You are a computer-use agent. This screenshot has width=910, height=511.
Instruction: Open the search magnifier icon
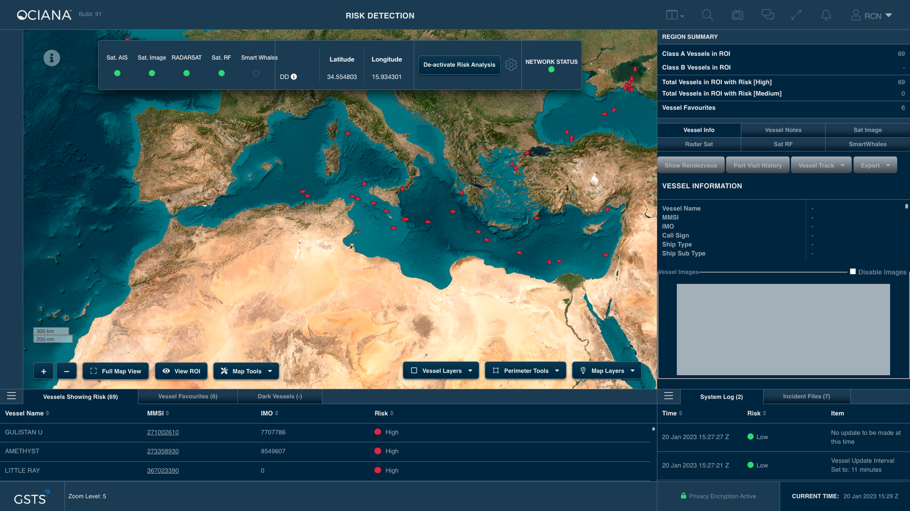[x=707, y=15]
